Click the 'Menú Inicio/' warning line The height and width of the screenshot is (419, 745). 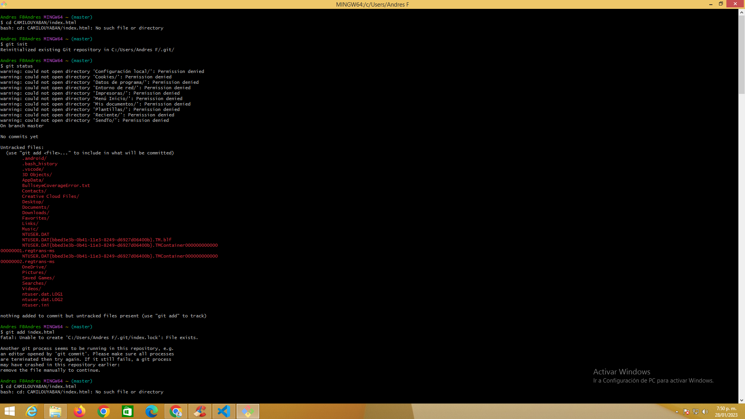[91, 99]
